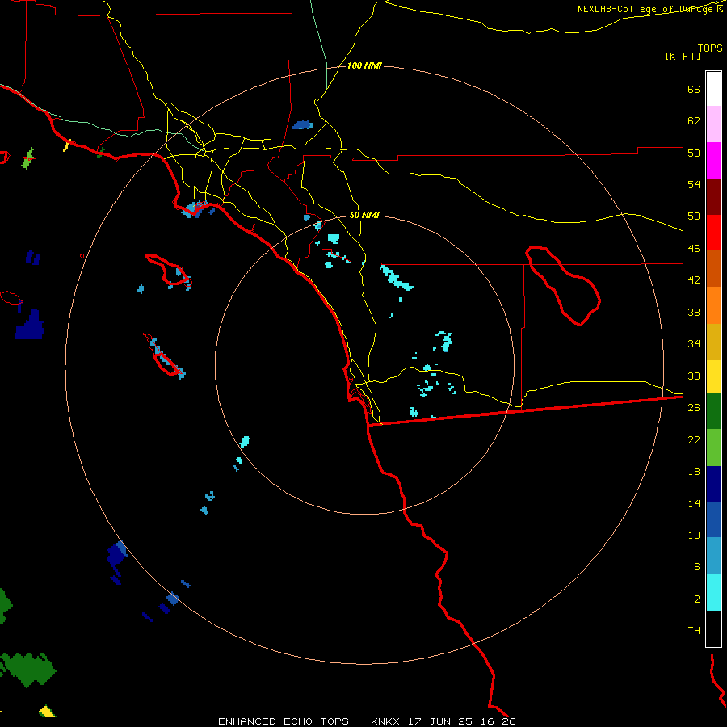Select the cyan legend swatch

[x=713, y=592]
